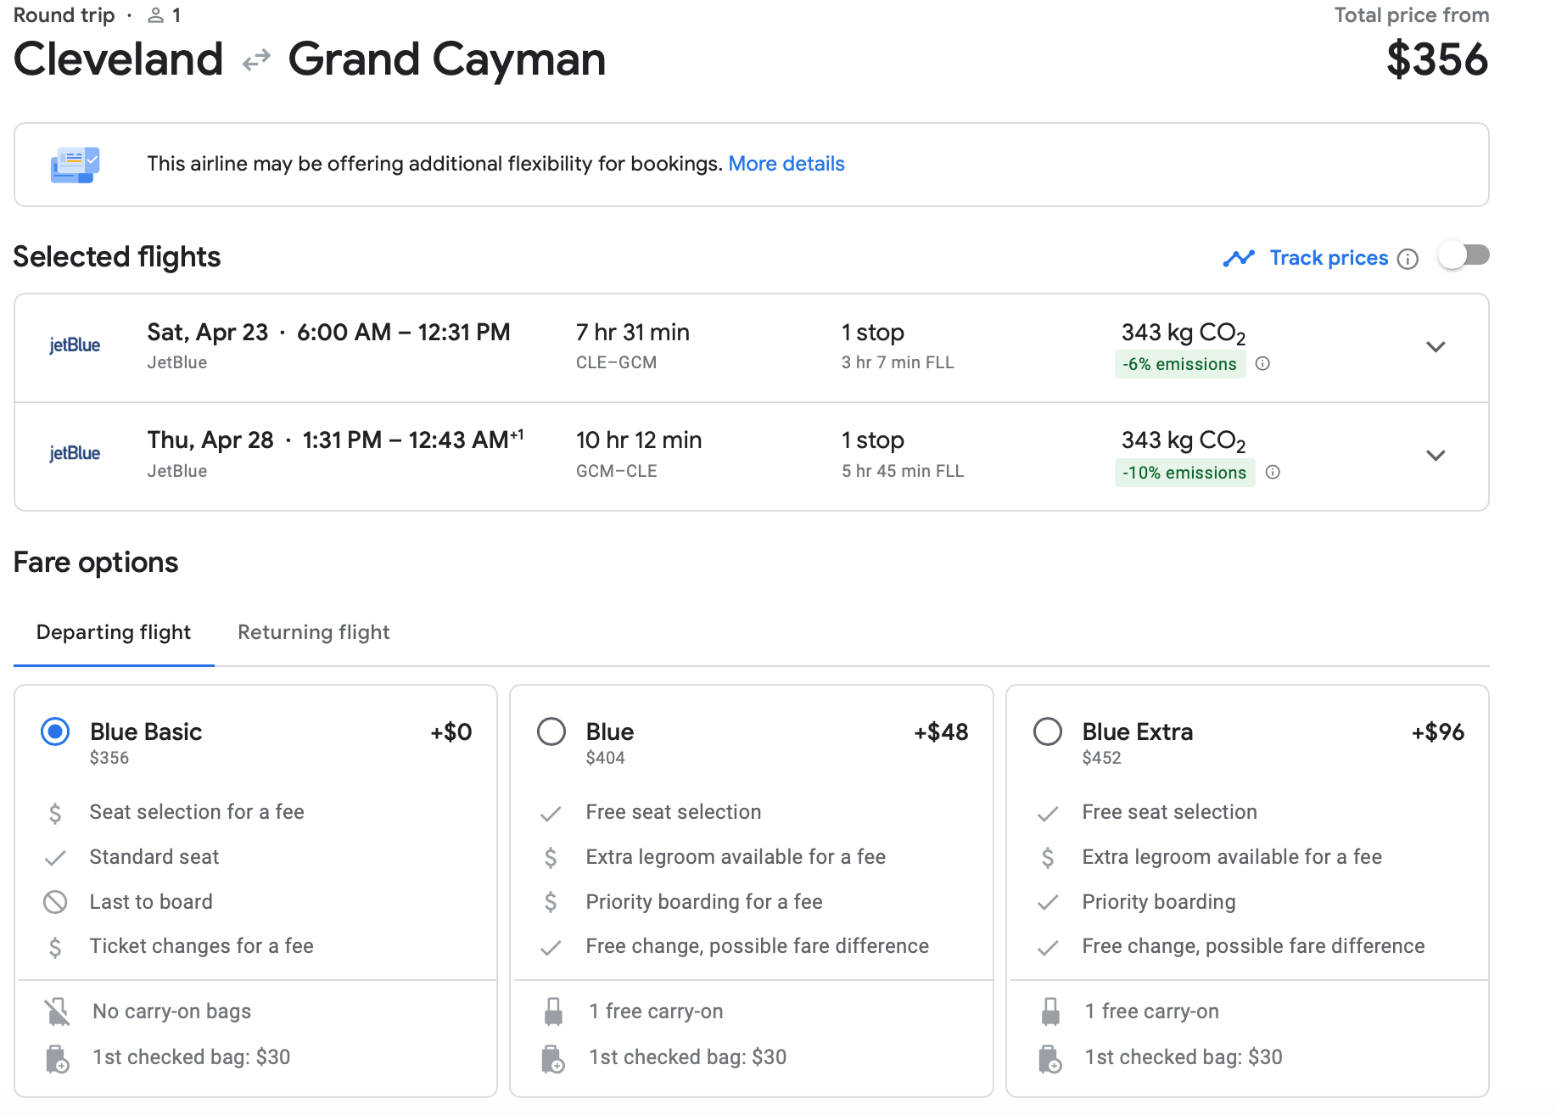This screenshot has width=1556, height=1115.
Task: Expand the Sat, Apr 23 flight details
Action: (x=1436, y=347)
